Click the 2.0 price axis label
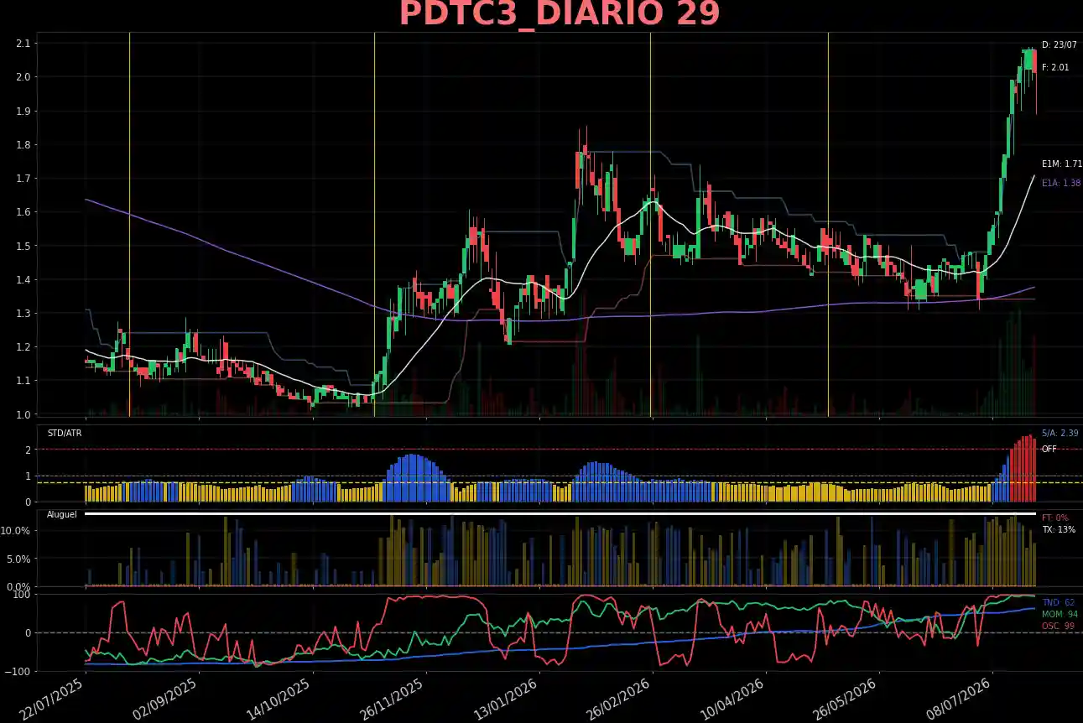Image resolution: width=1083 pixels, height=723 pixels. (x=23, y=77)
